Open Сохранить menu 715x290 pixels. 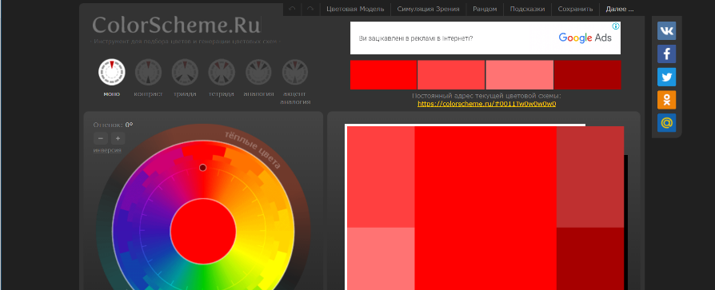(576, 9)
